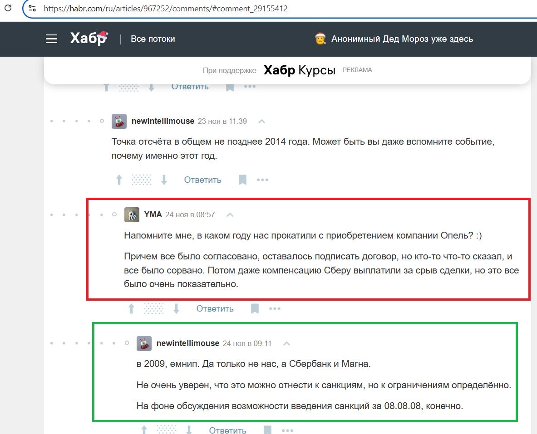
Task: Open three-dot menu under the 11:39 comment
Action: tap(262, 180)
